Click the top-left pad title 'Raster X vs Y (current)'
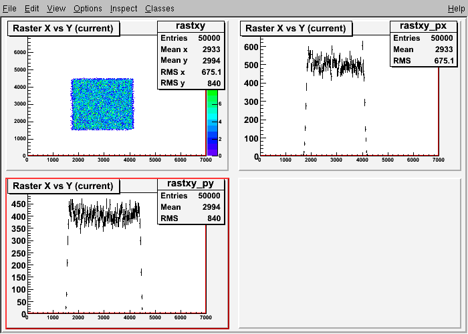Viewport: 468px width, 334px height. pos(64,28)
